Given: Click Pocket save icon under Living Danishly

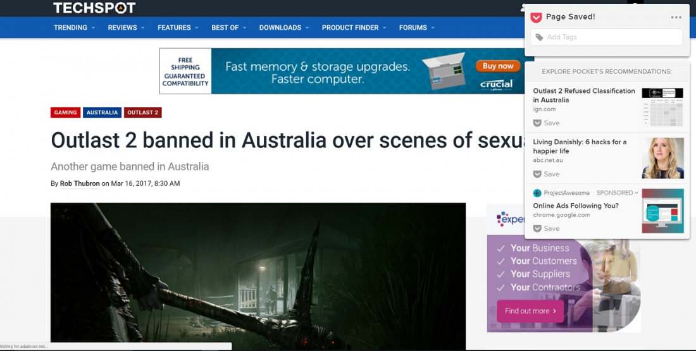Looking at the screenshot, I should (537, 174).
